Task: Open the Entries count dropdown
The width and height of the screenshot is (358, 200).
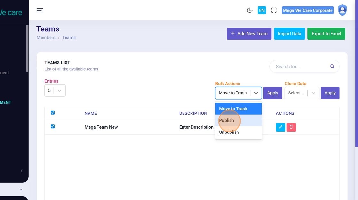Action: 55,91
